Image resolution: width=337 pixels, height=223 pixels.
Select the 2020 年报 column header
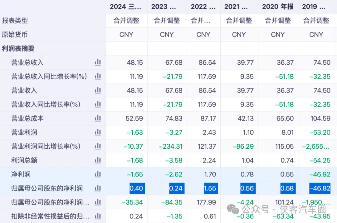(278, 7)
